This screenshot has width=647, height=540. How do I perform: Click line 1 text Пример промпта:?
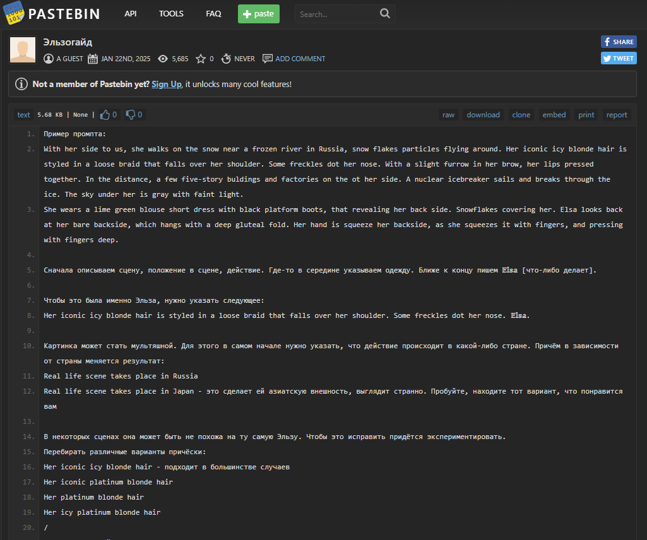(74, 134)
